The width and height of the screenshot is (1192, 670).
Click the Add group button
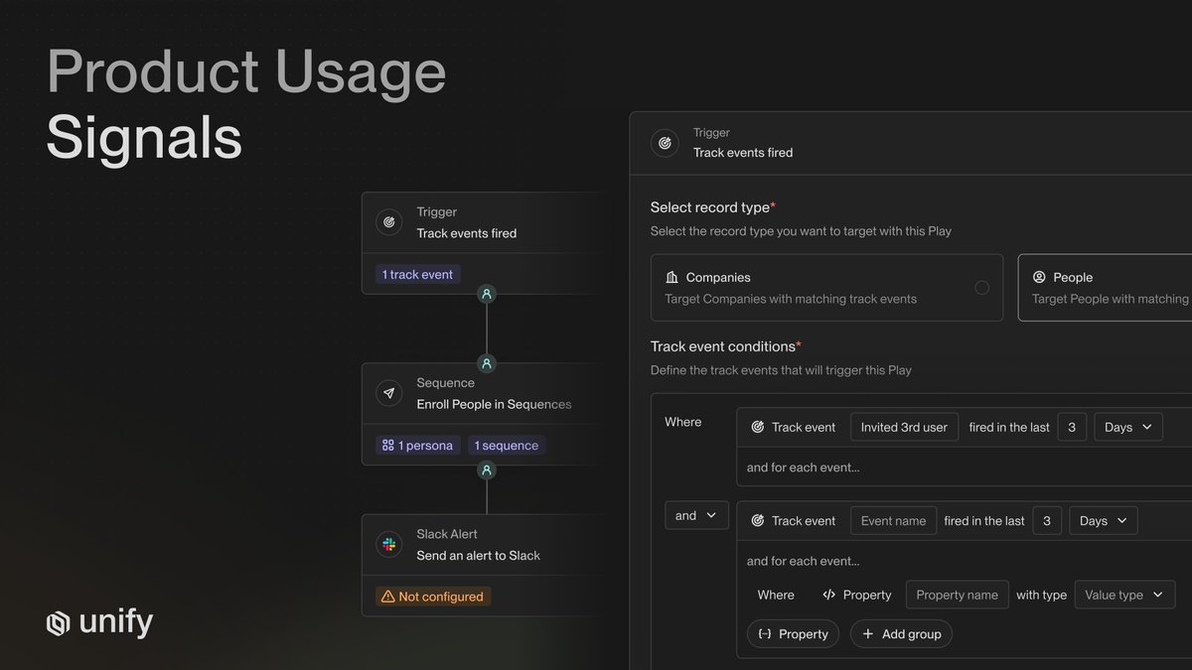point(901,634)
